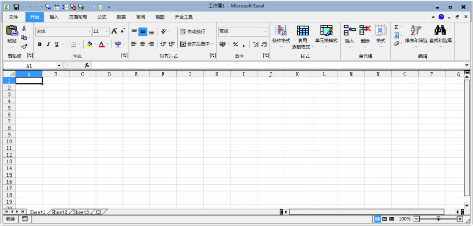
Task: Apply the red font color A
Action: [102, 45]
